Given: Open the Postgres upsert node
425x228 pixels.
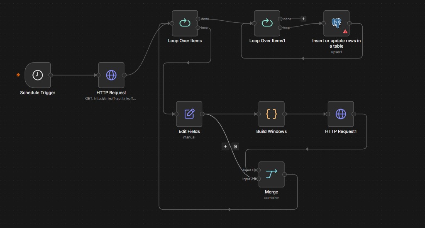Looking at the screenshot, I should point(336,23).
